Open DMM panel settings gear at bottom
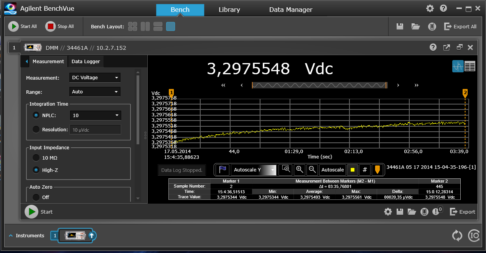The height and width of the screenshot is (253, 486). (388, 212)
